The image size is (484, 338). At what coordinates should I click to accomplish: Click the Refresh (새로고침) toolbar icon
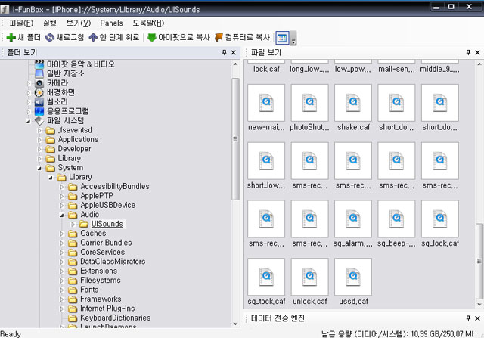click(x=50, y=37)
